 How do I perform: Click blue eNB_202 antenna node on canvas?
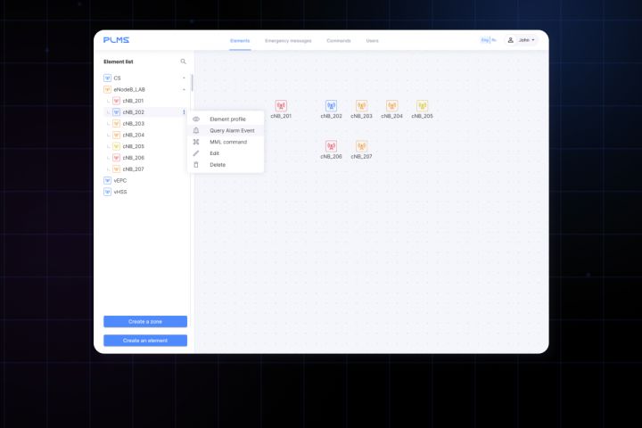click(331, 106)
